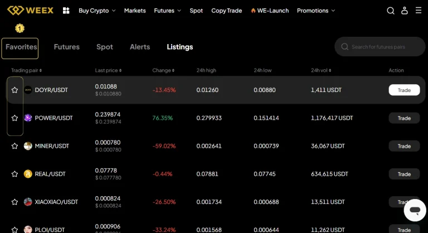Switch to the Alerts tab
Viewport: 428px width, 233px height.
pyautogui.click(x=140, y=47)
